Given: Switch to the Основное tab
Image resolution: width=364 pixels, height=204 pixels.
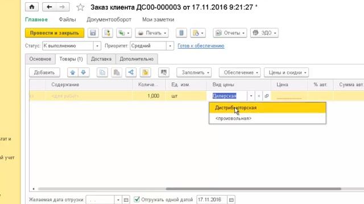Looking at the screenshot, I should (x=40, y=59).
